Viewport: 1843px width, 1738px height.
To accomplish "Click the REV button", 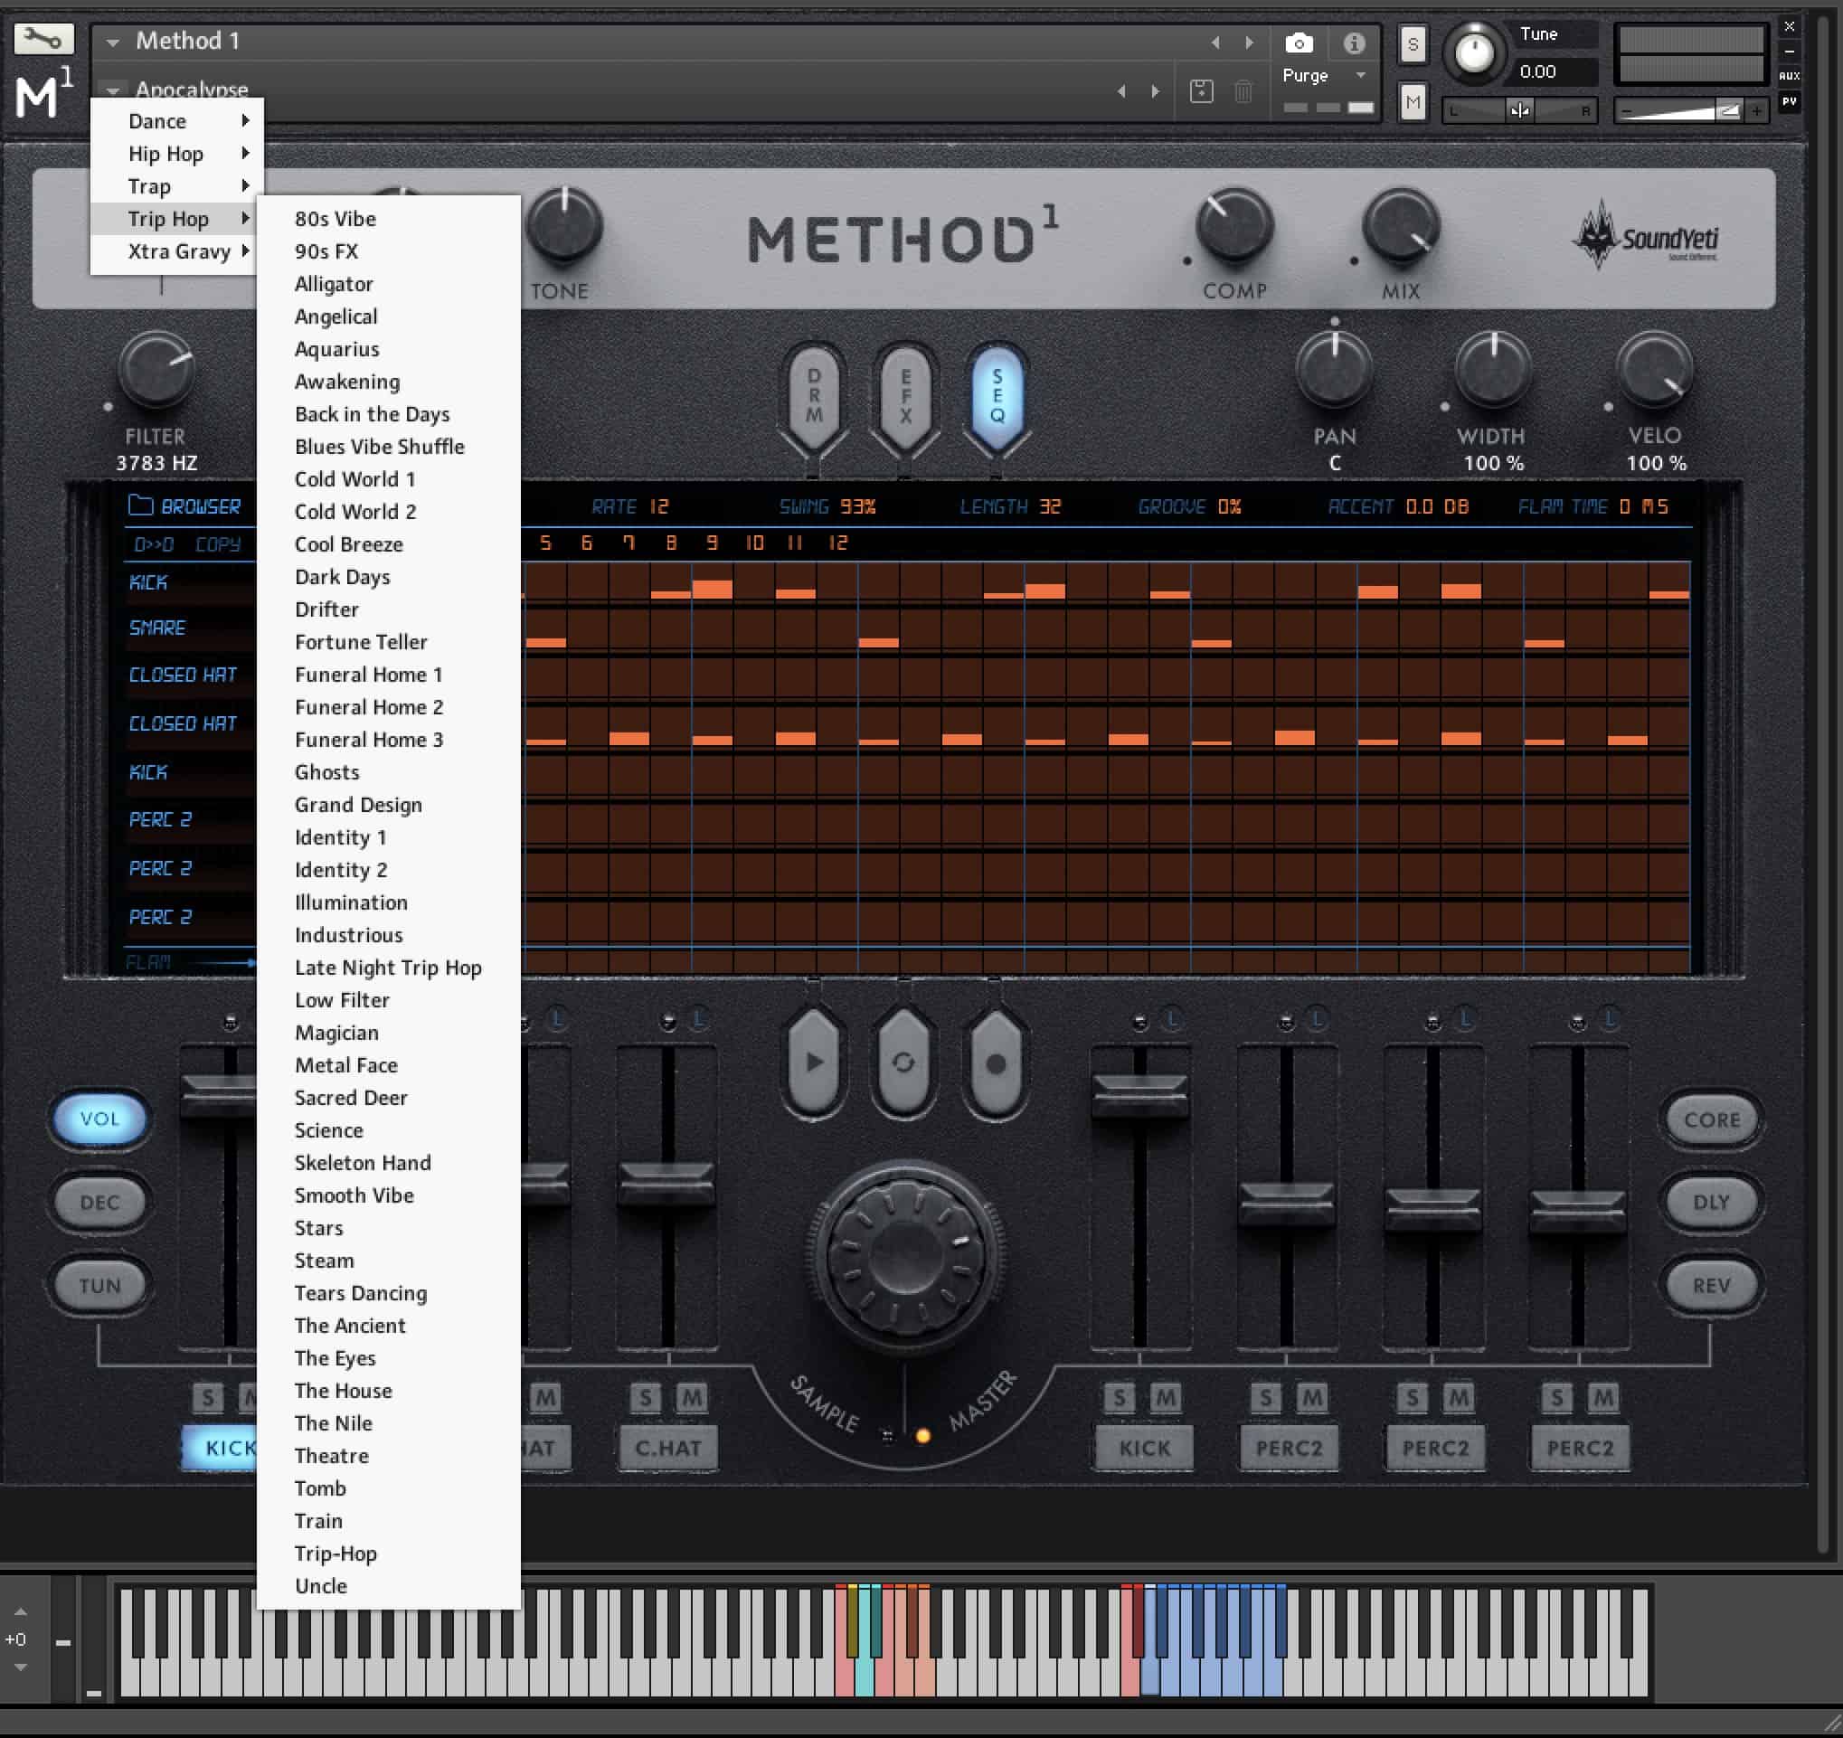I will click(x=1710, y=1285).
